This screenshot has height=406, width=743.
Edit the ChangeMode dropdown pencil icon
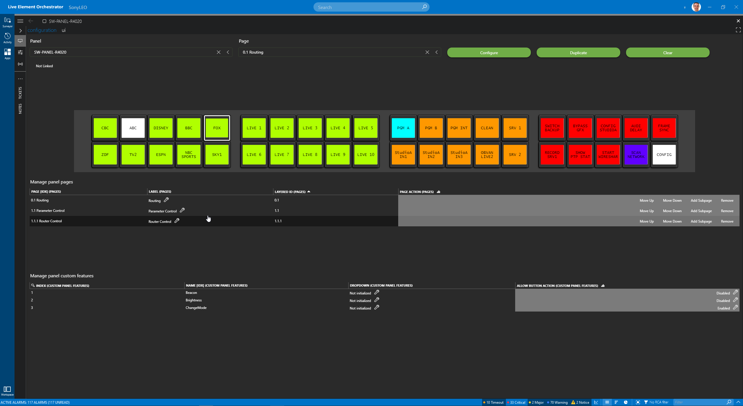tap(377, 307)
